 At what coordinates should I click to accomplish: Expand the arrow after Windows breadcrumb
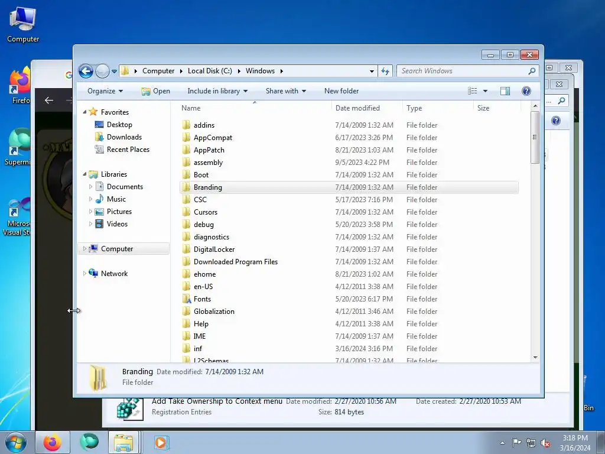pos(282,71)
